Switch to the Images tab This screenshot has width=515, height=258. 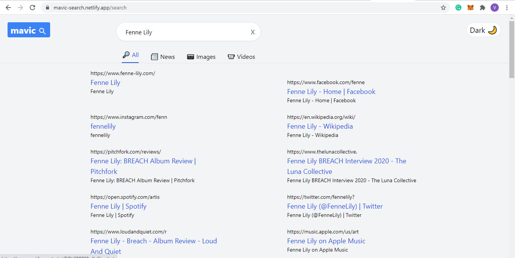pos(201,57)
